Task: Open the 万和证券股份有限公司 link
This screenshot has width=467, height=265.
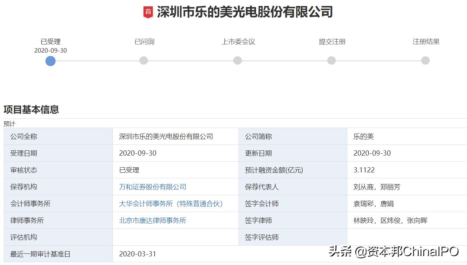Action: [153, 187]
